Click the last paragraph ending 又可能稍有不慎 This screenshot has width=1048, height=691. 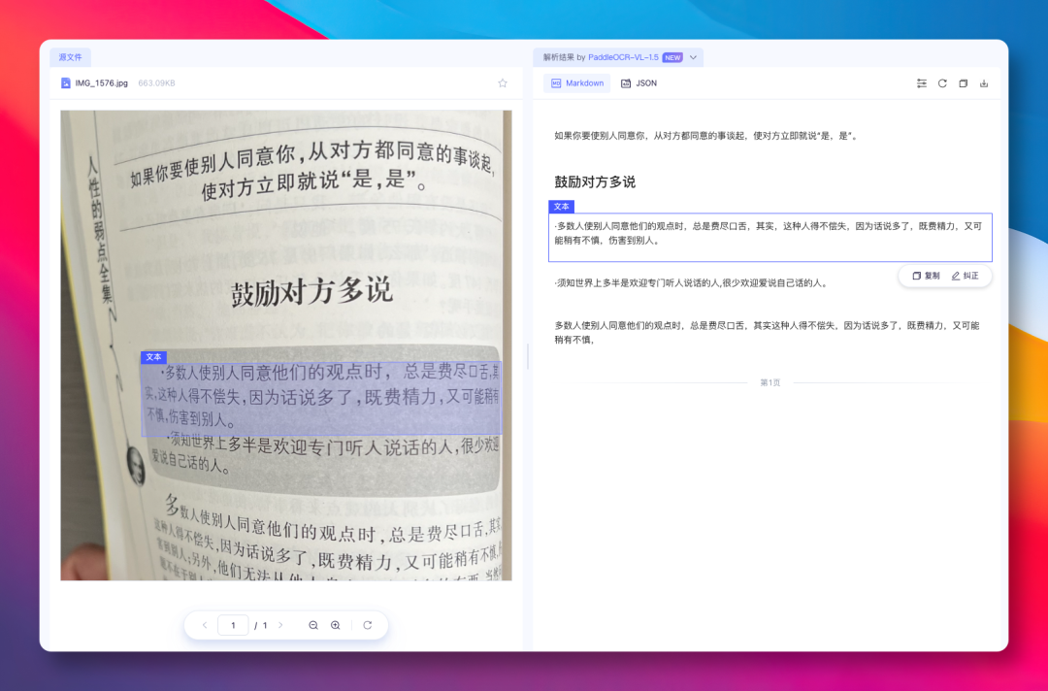(768, 332)
